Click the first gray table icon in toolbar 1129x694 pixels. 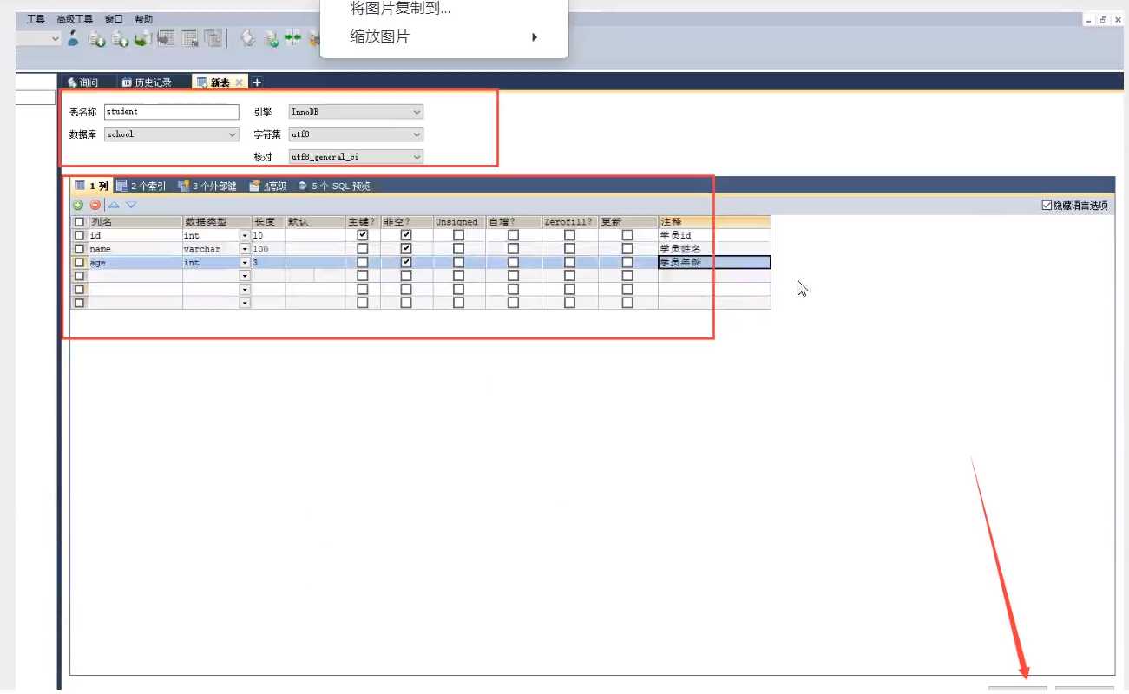pos(167,38)
